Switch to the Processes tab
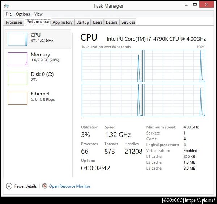217x204 pixels. click(x=14, y=22)
